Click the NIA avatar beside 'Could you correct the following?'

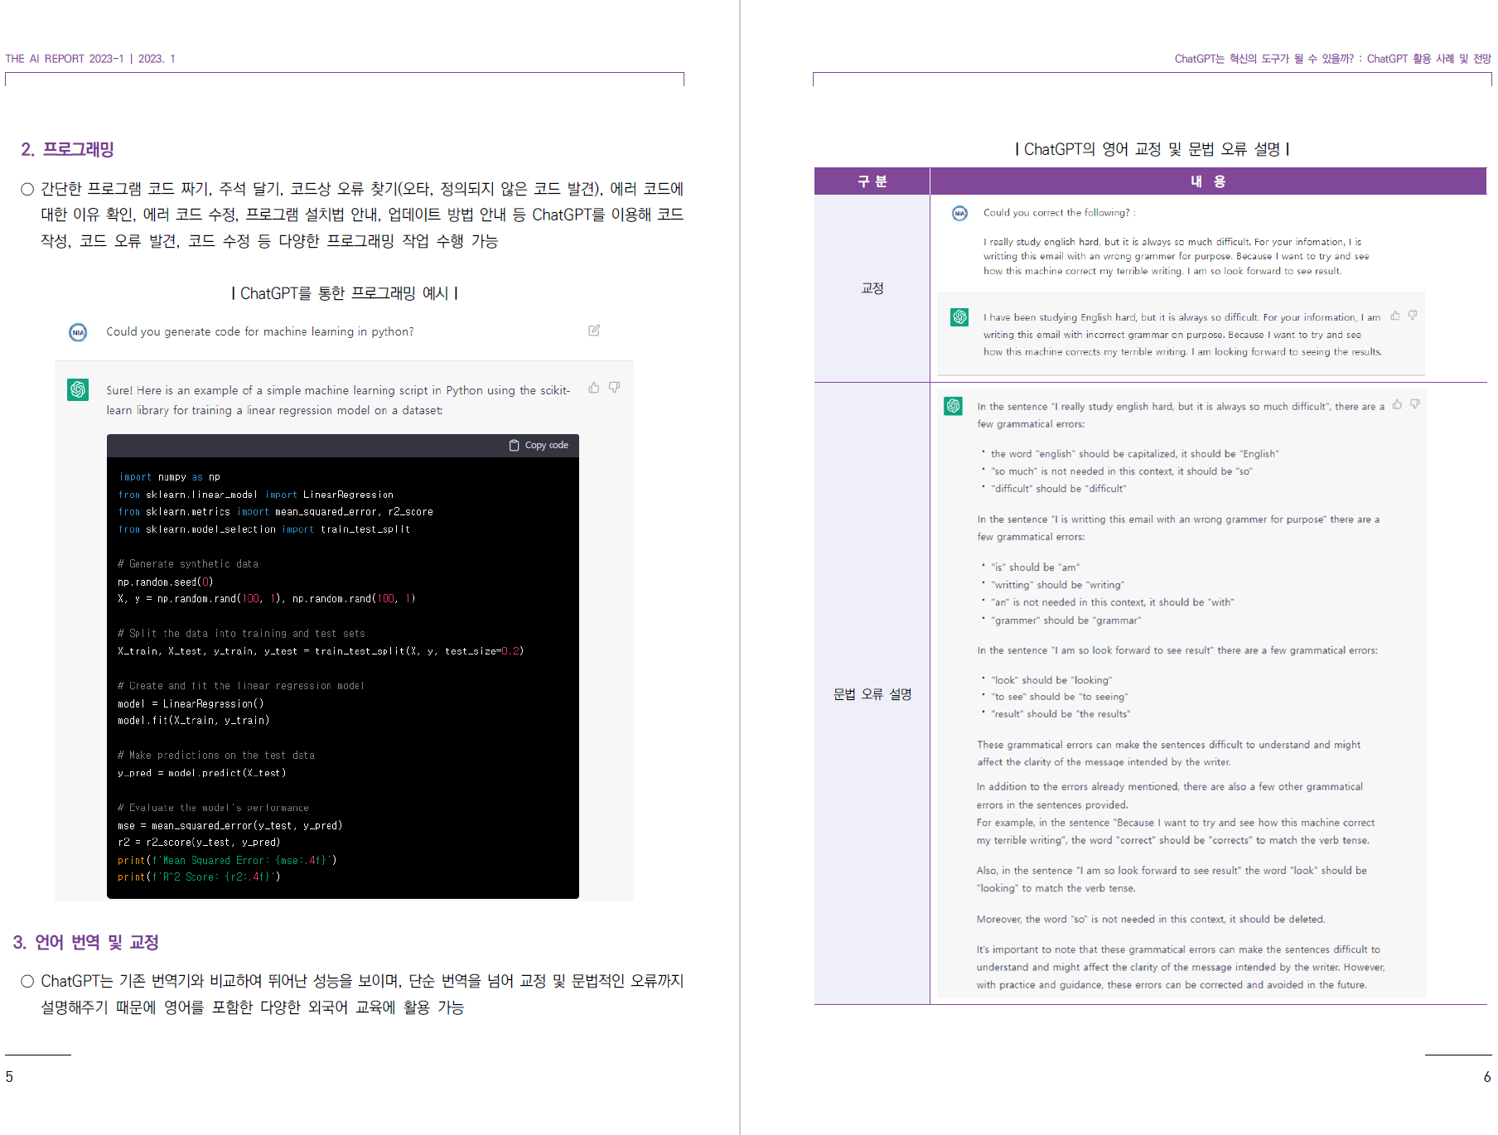(959, 214)
